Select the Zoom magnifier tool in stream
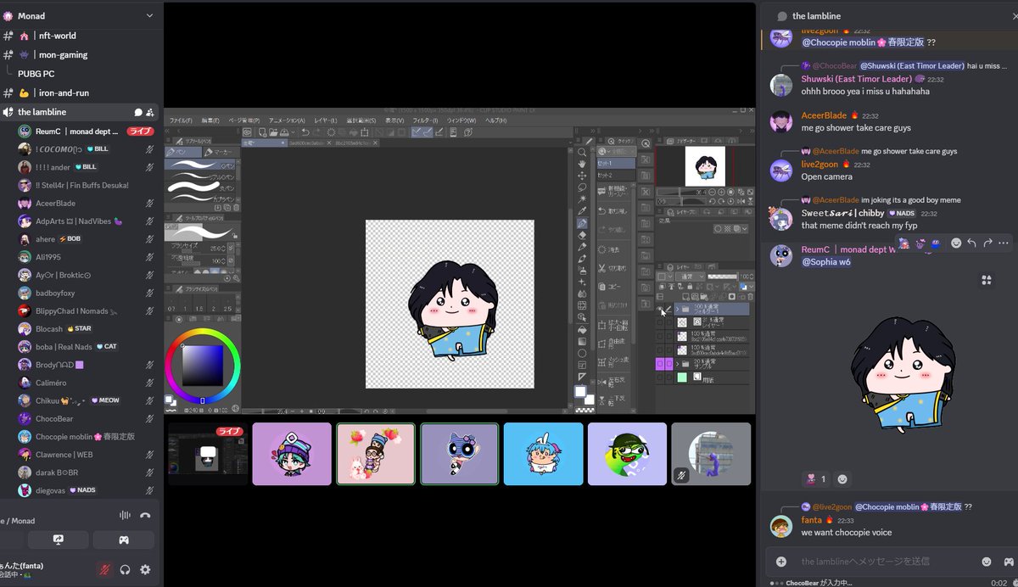Screen dimensions: 1018x587 [582, 152]
